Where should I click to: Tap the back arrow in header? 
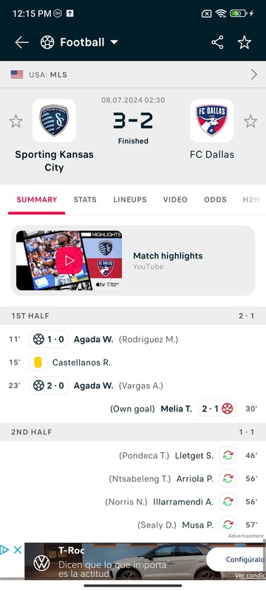click(21, 43)
